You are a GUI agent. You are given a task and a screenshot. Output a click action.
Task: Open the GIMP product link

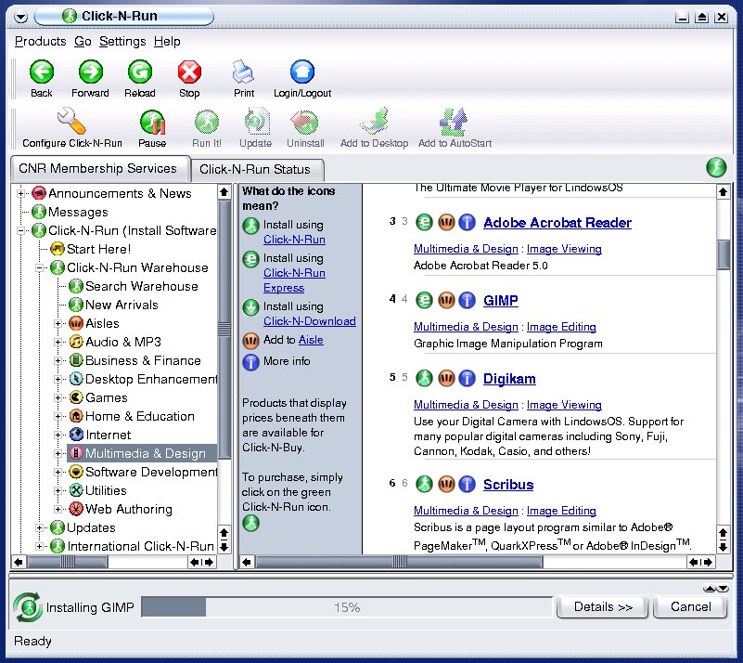pos(500,301)
